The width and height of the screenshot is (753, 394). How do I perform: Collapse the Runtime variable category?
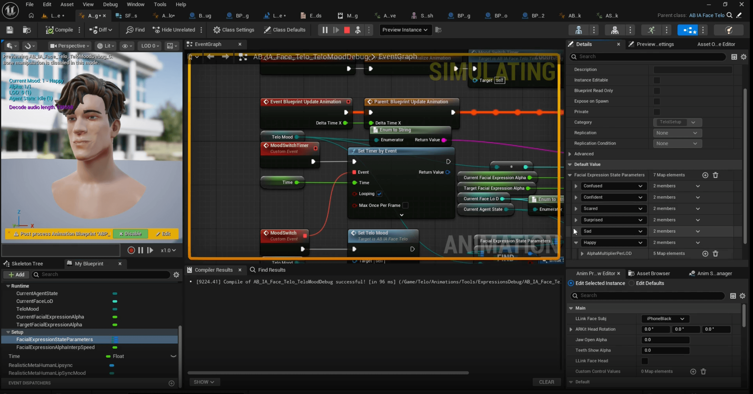click(8, 286)
